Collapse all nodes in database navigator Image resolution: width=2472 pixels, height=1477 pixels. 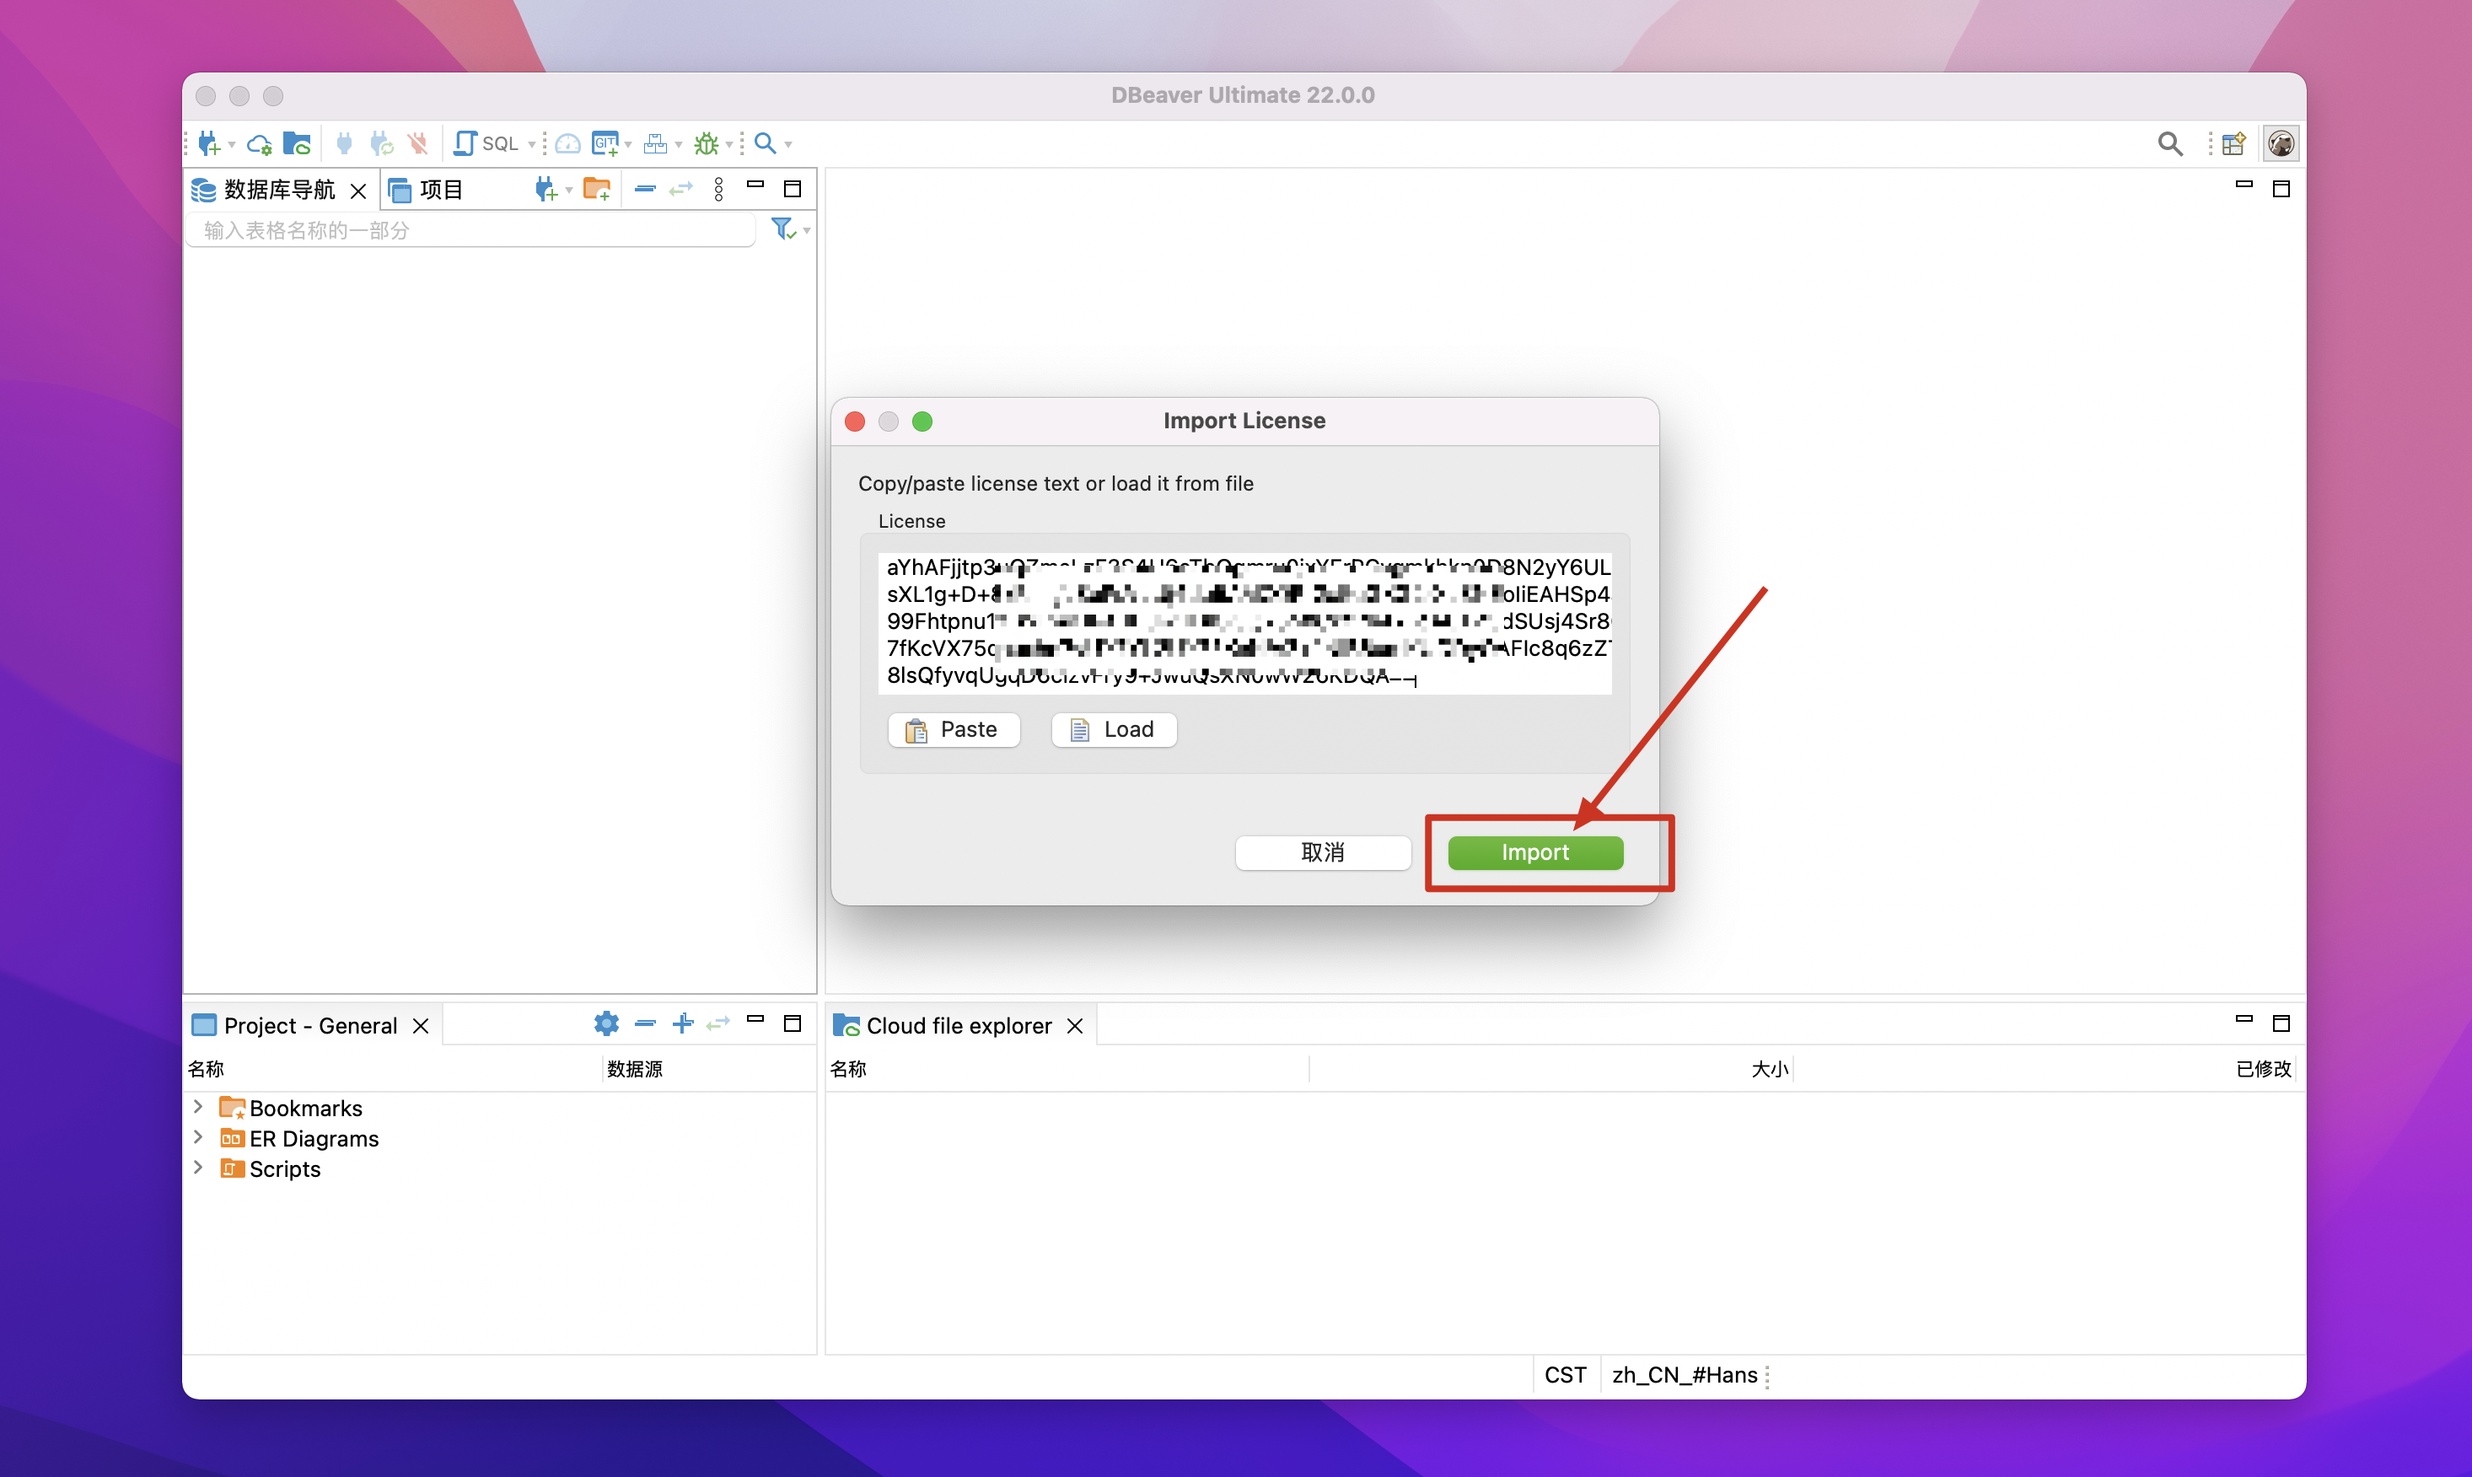pyautogui.click(x=645, y=189)
